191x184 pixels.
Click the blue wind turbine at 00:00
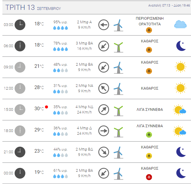pyautogui.click(x=118, y=174)
